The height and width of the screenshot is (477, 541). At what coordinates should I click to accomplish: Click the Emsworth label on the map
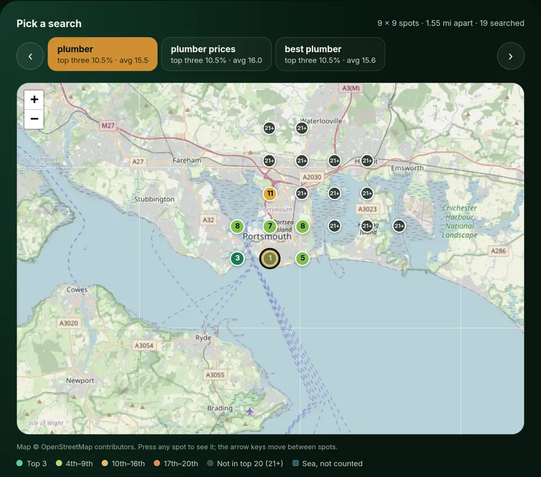click(x=407, y=168)
